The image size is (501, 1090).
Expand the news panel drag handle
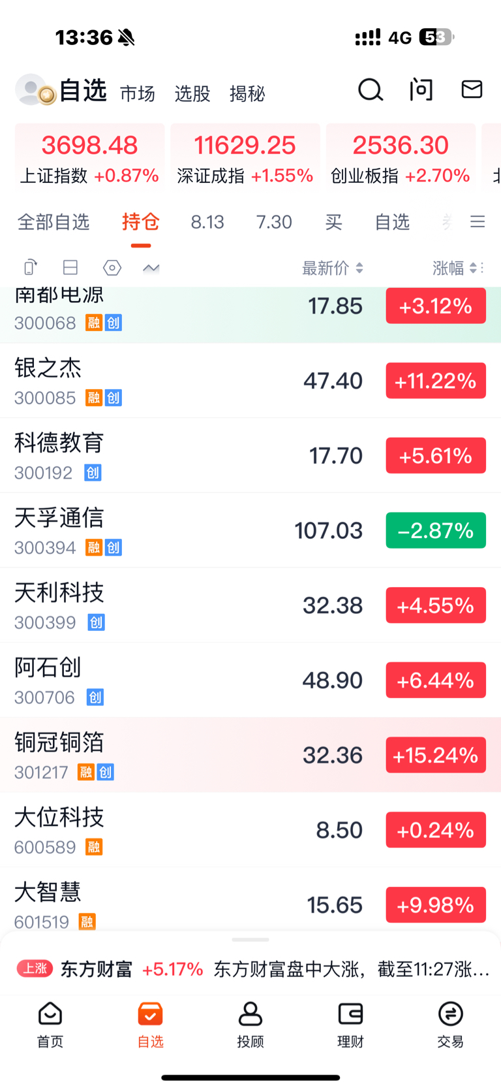tap(250, 940)
